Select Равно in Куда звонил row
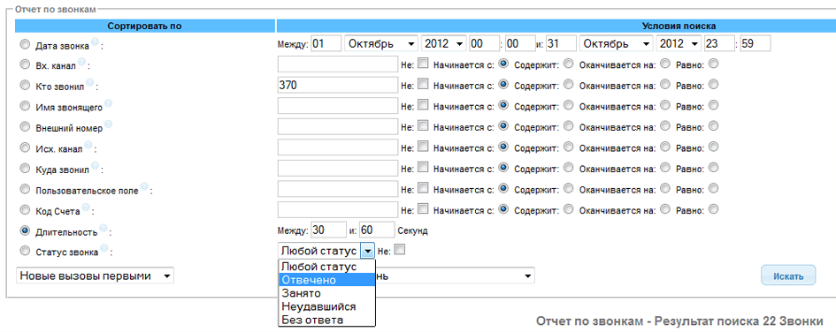Image resolution: width=836 pixels, height=332 pixels. 713,167
